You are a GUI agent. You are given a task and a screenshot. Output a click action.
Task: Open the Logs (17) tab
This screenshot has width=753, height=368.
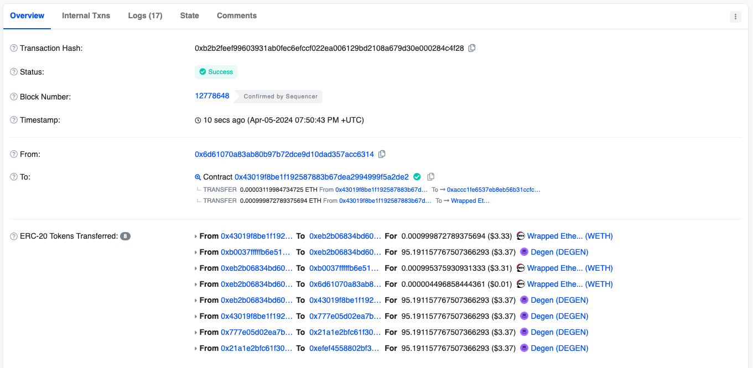coord(145,15)
